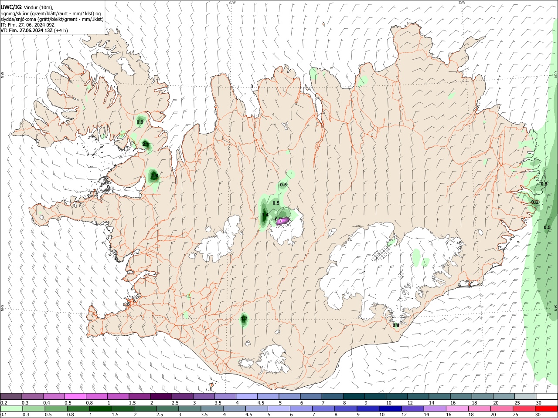558x418 pixels.
Task: Click the "0.1" label starting the rain scale
Action: 4,415
